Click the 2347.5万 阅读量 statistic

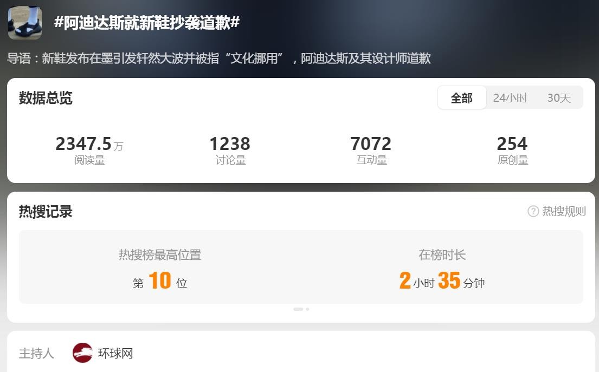click(89, 151)
